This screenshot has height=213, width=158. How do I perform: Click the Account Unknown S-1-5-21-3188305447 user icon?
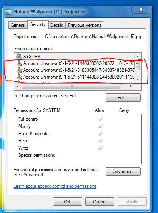19,70
